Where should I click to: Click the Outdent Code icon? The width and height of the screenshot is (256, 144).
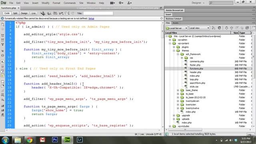tap(3, 110)
